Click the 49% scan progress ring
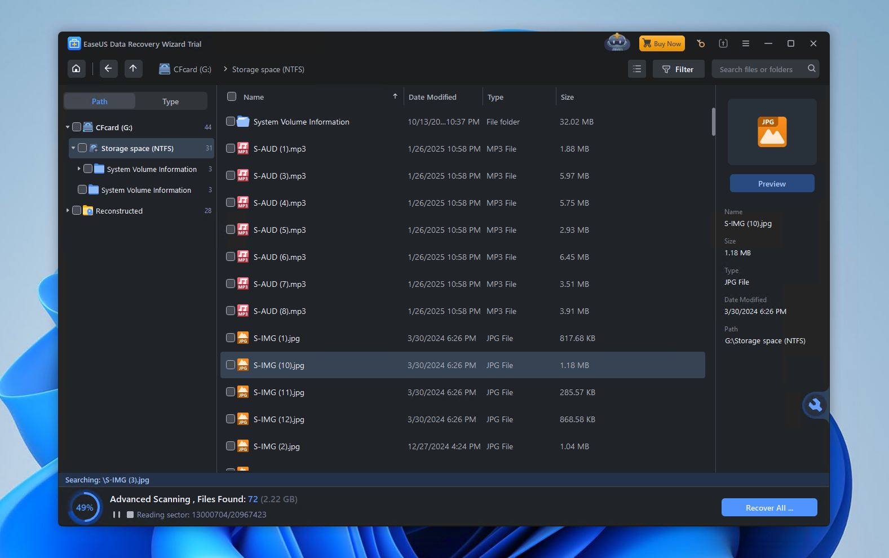Viewport: 889px width, 558px height. (85, 507)
